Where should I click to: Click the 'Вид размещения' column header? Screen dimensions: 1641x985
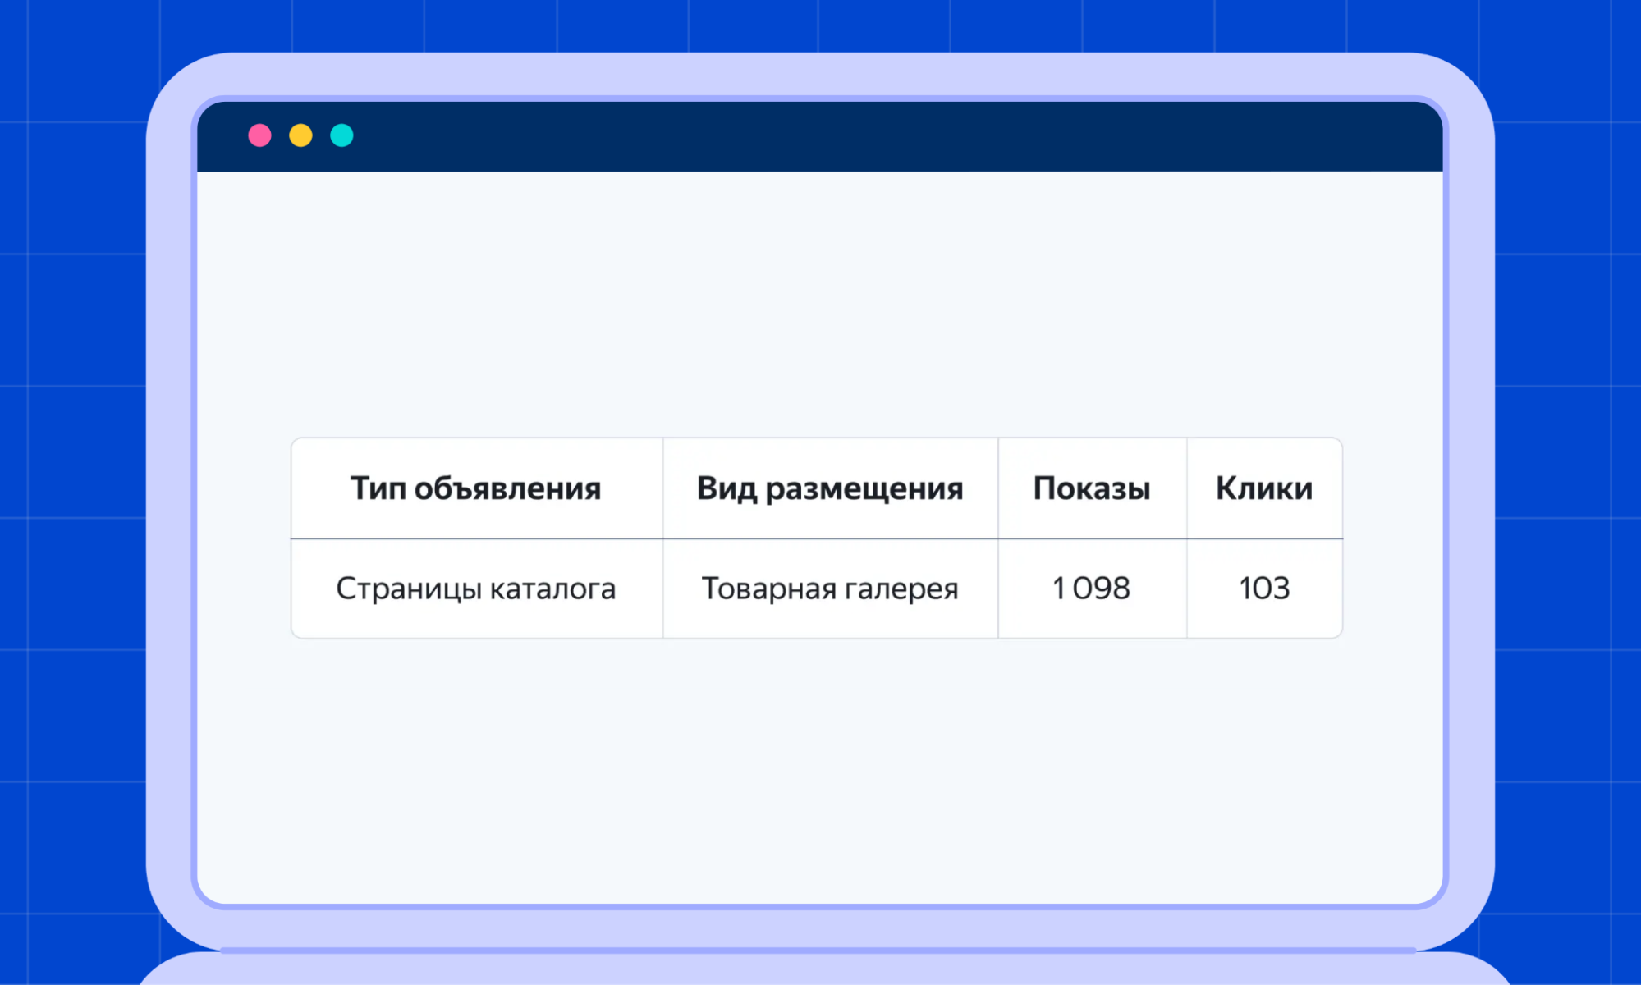click(x=829, y=488)
